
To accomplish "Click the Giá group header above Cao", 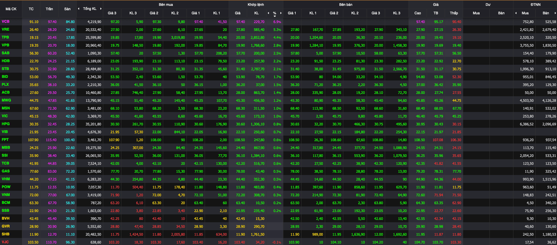I will 436,5.
